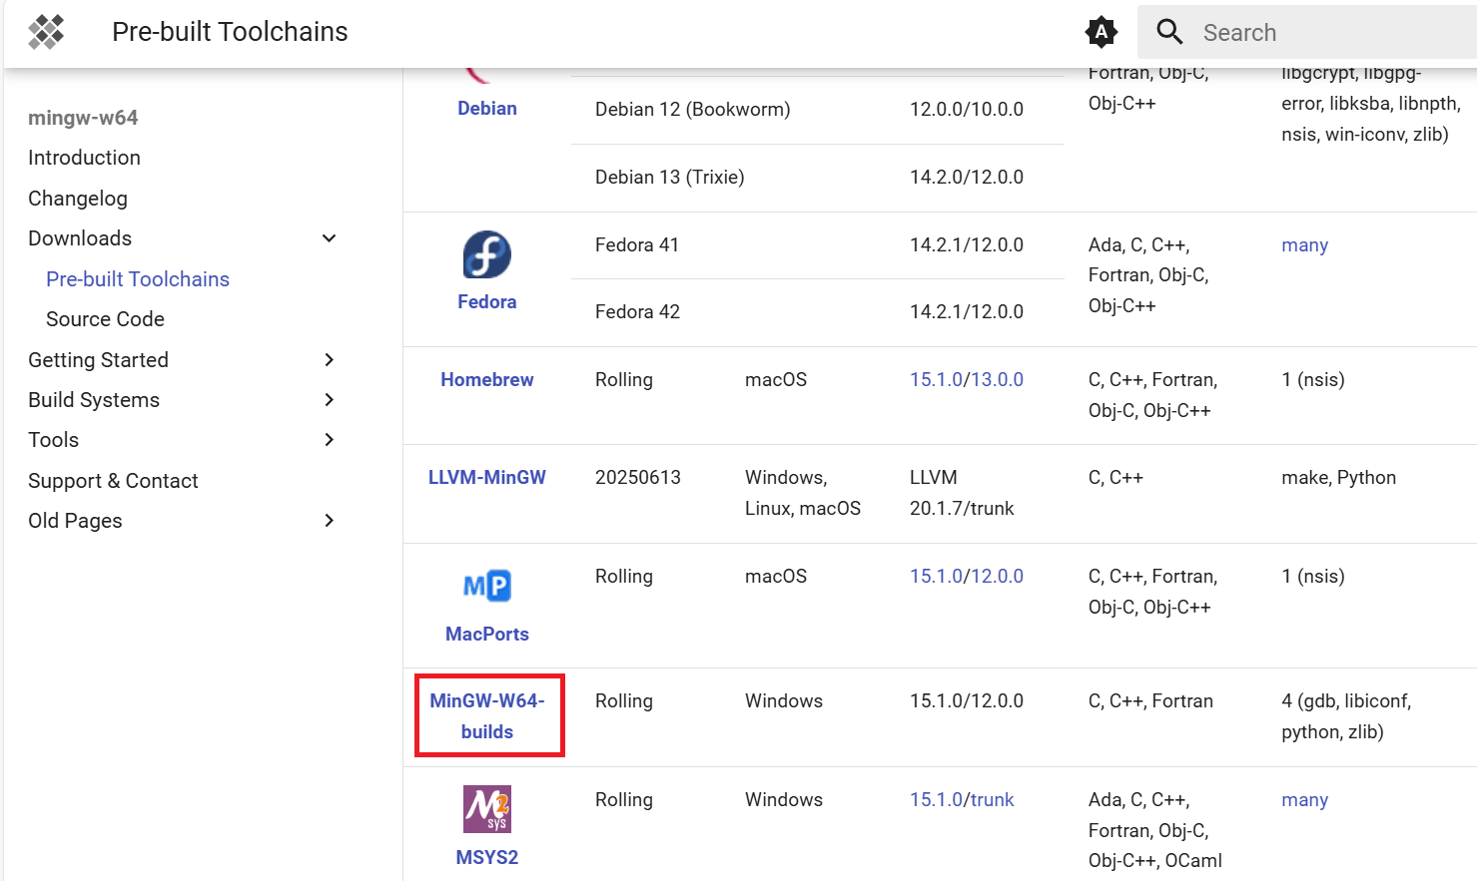This screenshot has width=1477, height=881.
Task: Click the Fedora logo icon
Action: [x=486, y=254]
